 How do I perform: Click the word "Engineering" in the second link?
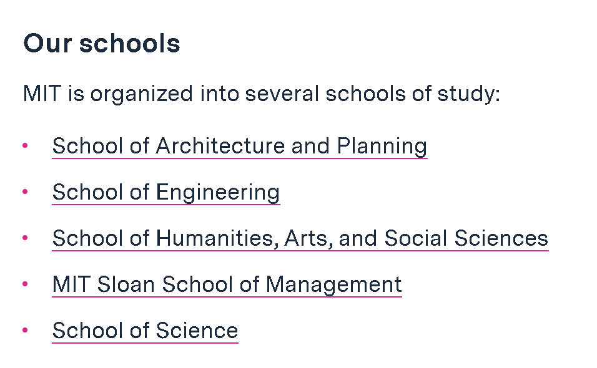218,192
